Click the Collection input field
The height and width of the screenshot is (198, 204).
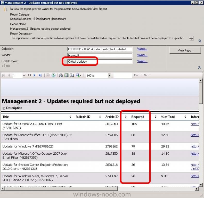point(100,49)
